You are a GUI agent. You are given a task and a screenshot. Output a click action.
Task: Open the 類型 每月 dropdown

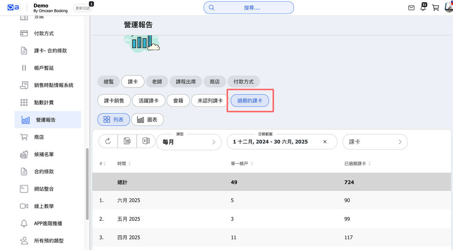(x=189, y=142)
